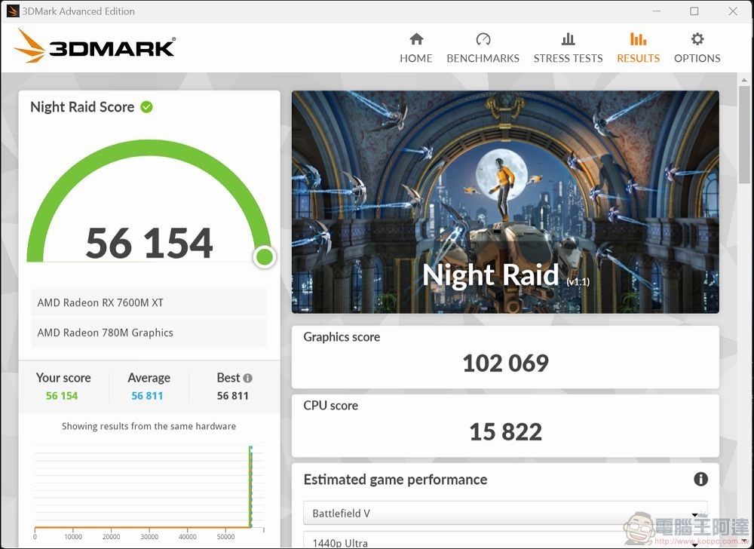Click the Benchmarks gauge icon
Viewport: 754px width, 549px height.
point(483,39)
